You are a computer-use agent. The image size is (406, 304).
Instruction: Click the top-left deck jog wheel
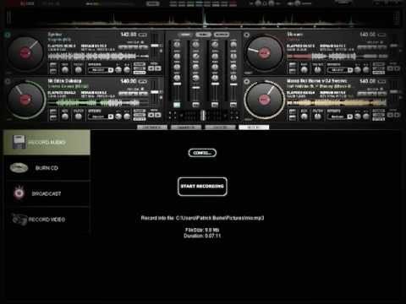(x=25, y=52)
